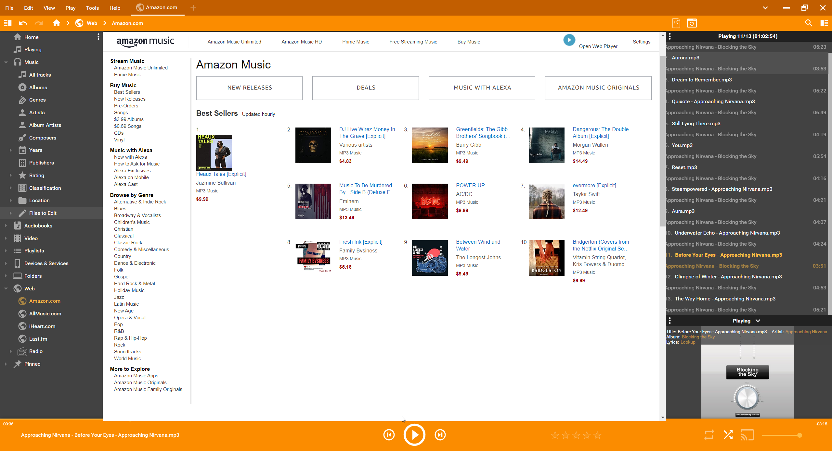The height and width of the screenshot is (451, 832).
Task: Toggle repeat playback mode
Action: click(x=709, y=435)
